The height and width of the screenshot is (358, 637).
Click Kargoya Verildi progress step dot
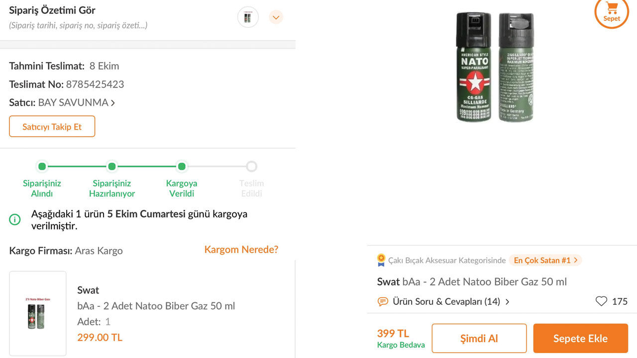pyautogui.click(x=182, y=167)
